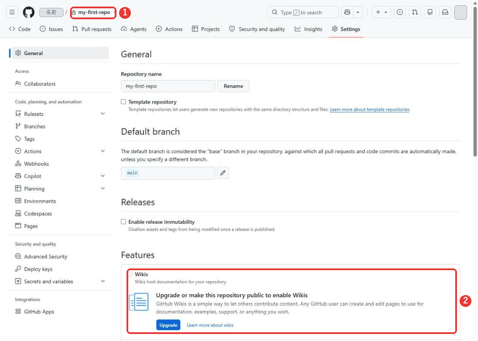Enable release immutability checkbox

tap(123, 222)
